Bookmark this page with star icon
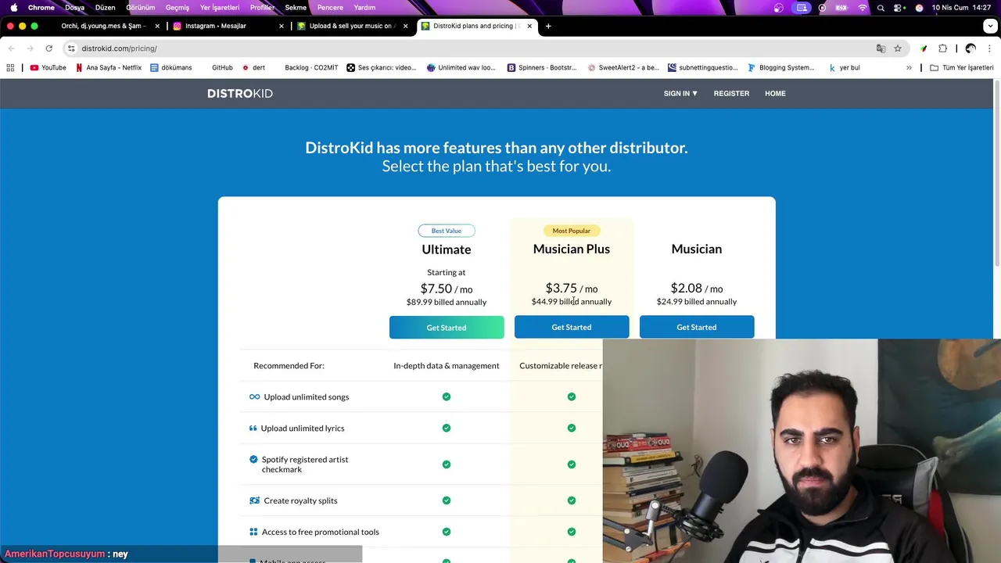Viewport: 1001px width, 563px height. point(898,48)
